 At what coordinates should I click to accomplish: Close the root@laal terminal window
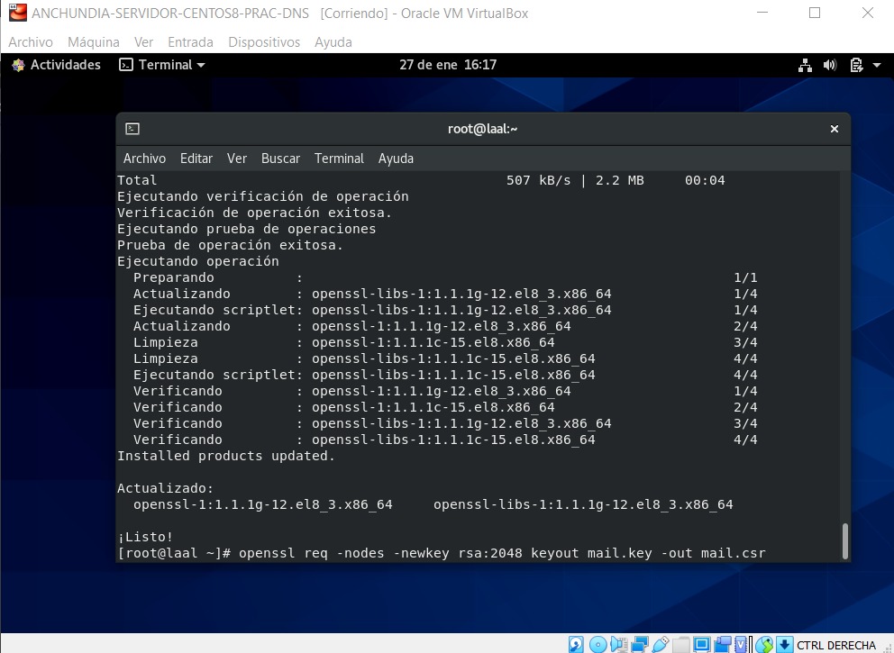click(835, 129)
